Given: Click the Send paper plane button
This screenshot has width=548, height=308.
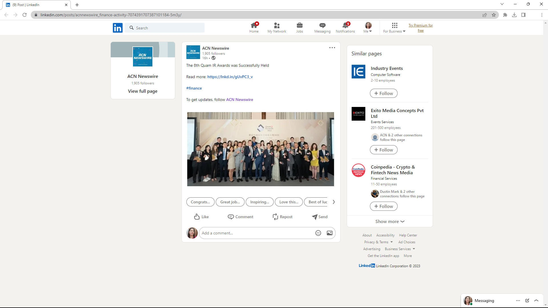Looking at the screenshot, I should click(x=320, y=217).
